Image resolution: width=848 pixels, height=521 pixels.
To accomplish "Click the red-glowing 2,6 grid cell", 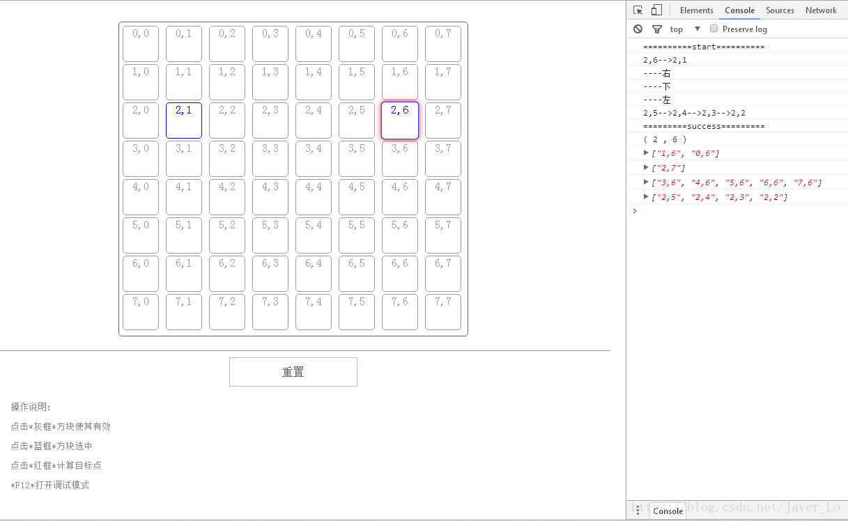I will [400, 120].
